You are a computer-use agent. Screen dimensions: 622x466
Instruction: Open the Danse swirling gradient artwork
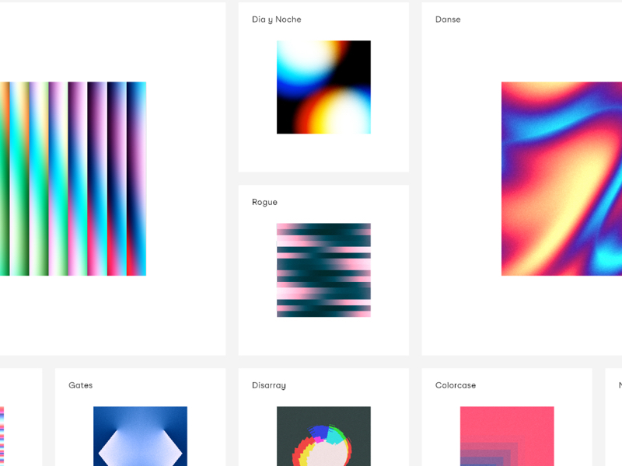pos(561,179)
